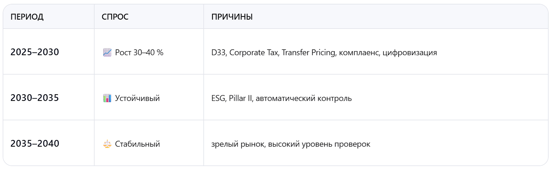Click the word цифровизация
The width and height of the screenshot is (551, 169).
[x=409, y=52]
